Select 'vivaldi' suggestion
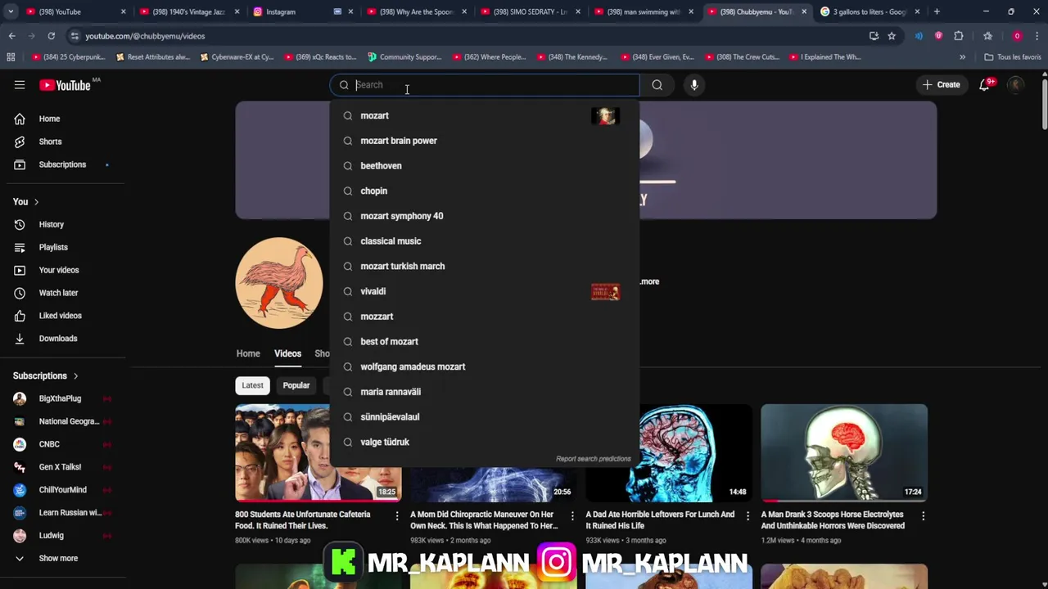 (484, 291)
